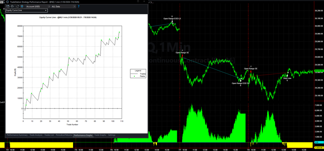324x151 pixels.
Task: Maximize the Strategy Performance Report window
Action: [138, 2]
